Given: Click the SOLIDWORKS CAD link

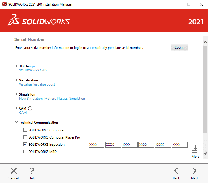Looking at the screenshot, I should (x=33, y=70).
